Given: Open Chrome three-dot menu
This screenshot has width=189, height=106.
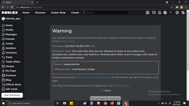Looking at the screenshot, I should (186, 7).
